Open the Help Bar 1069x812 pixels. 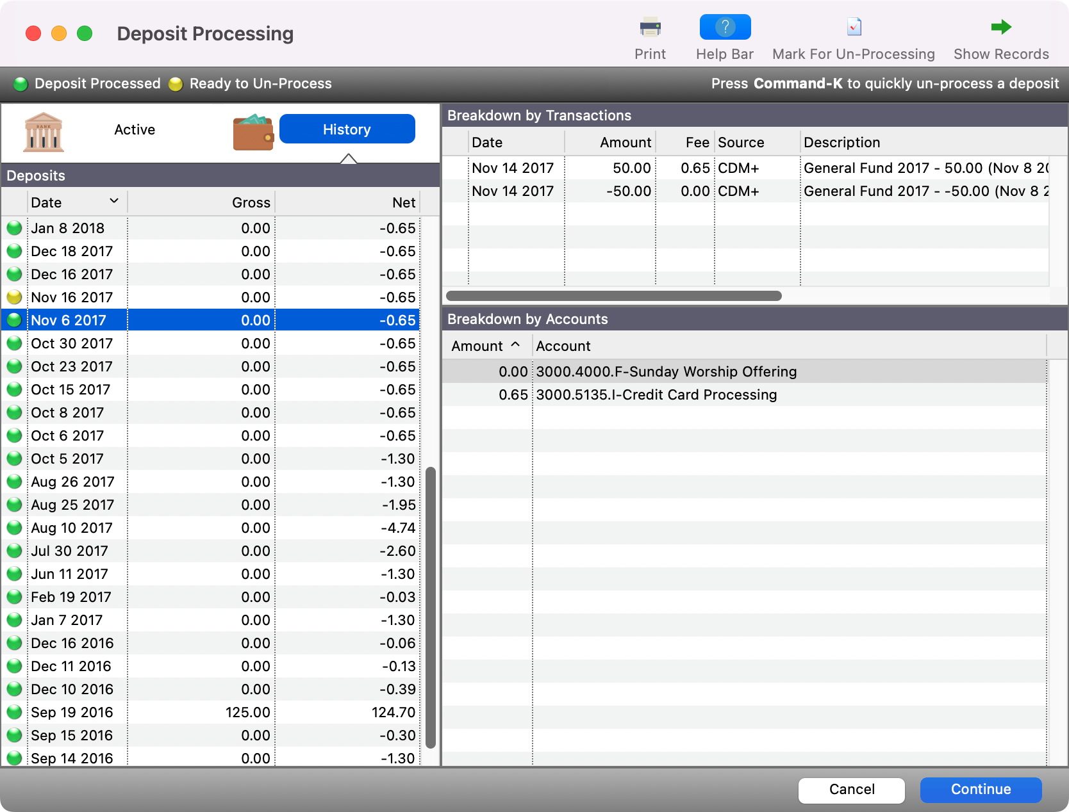coord(724,27)
